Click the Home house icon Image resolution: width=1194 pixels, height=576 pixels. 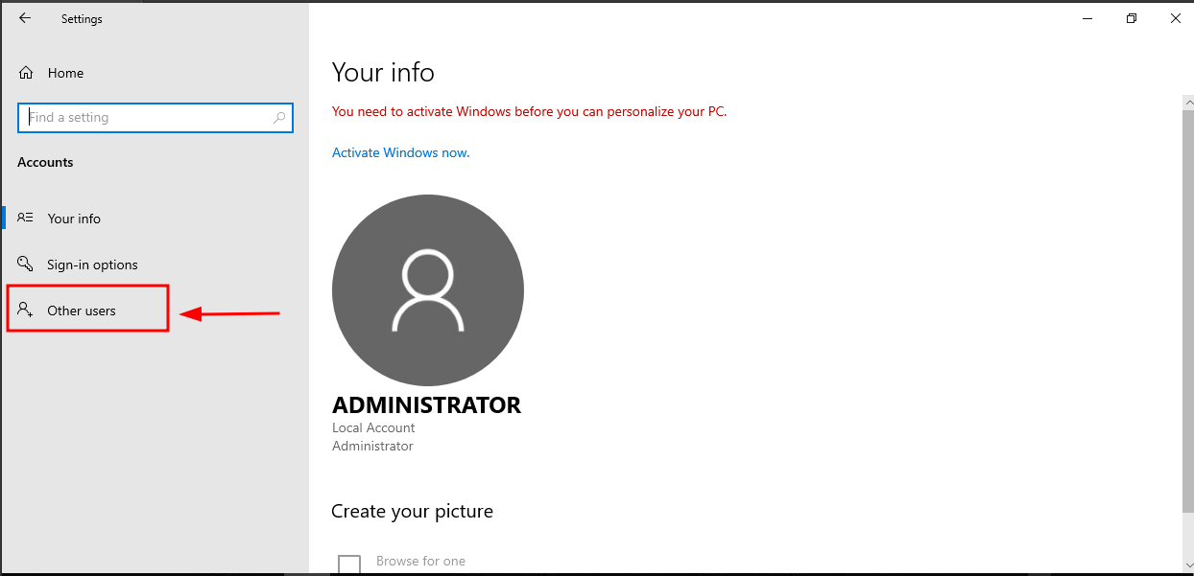pyautogui.click(x=26, y=73)
